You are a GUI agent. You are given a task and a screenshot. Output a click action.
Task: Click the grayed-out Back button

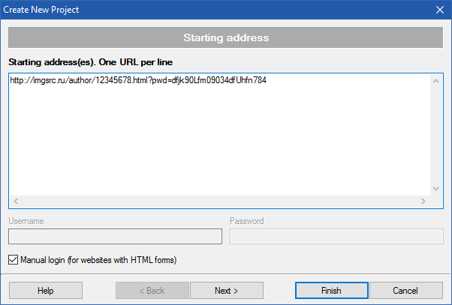point(152,291)
